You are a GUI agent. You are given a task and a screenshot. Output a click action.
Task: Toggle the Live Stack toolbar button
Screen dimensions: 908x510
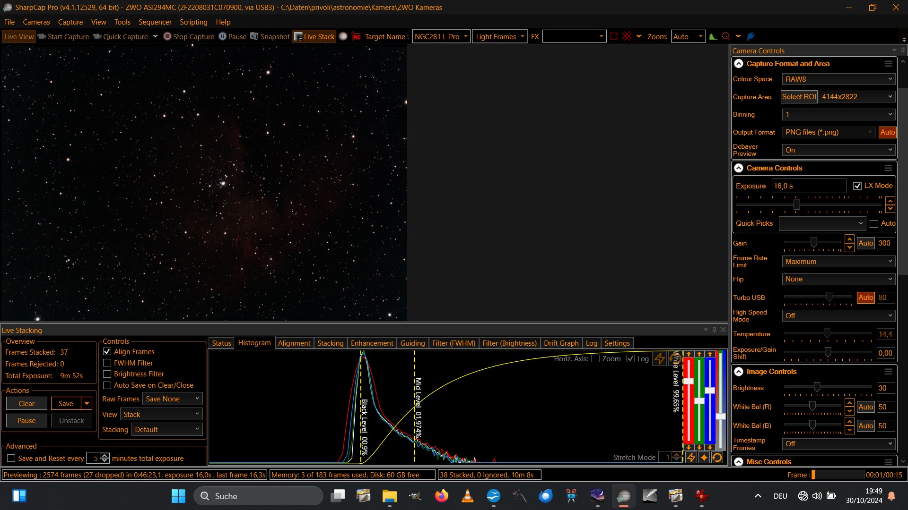click(314, 36)
